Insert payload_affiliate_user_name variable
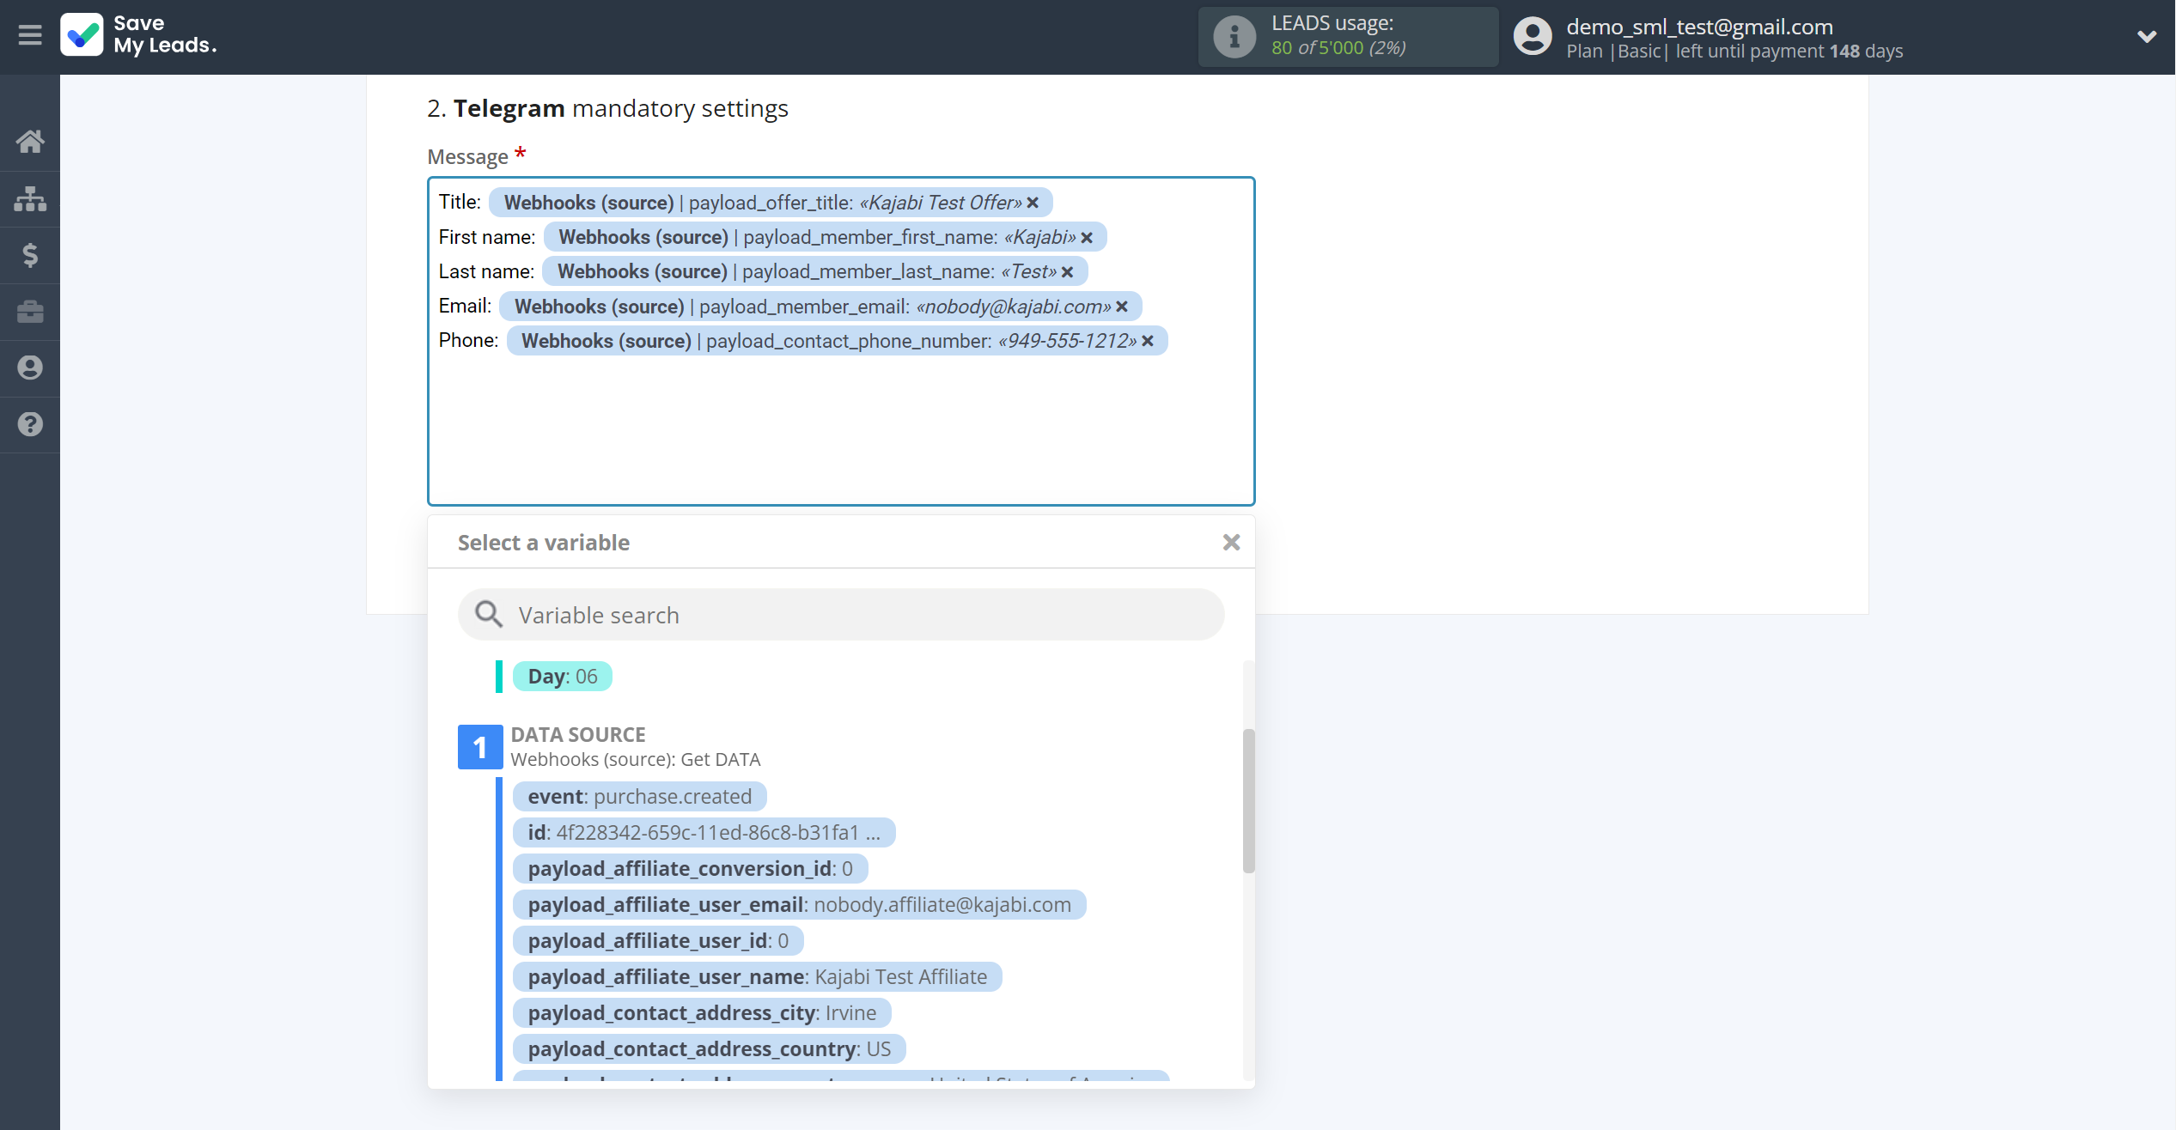This screenshot has width=2176, height=1130. (757, 977)
